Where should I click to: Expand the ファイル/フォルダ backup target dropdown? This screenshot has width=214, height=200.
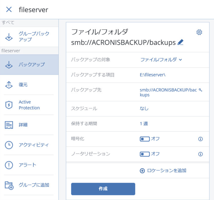(x=161, y=60)
